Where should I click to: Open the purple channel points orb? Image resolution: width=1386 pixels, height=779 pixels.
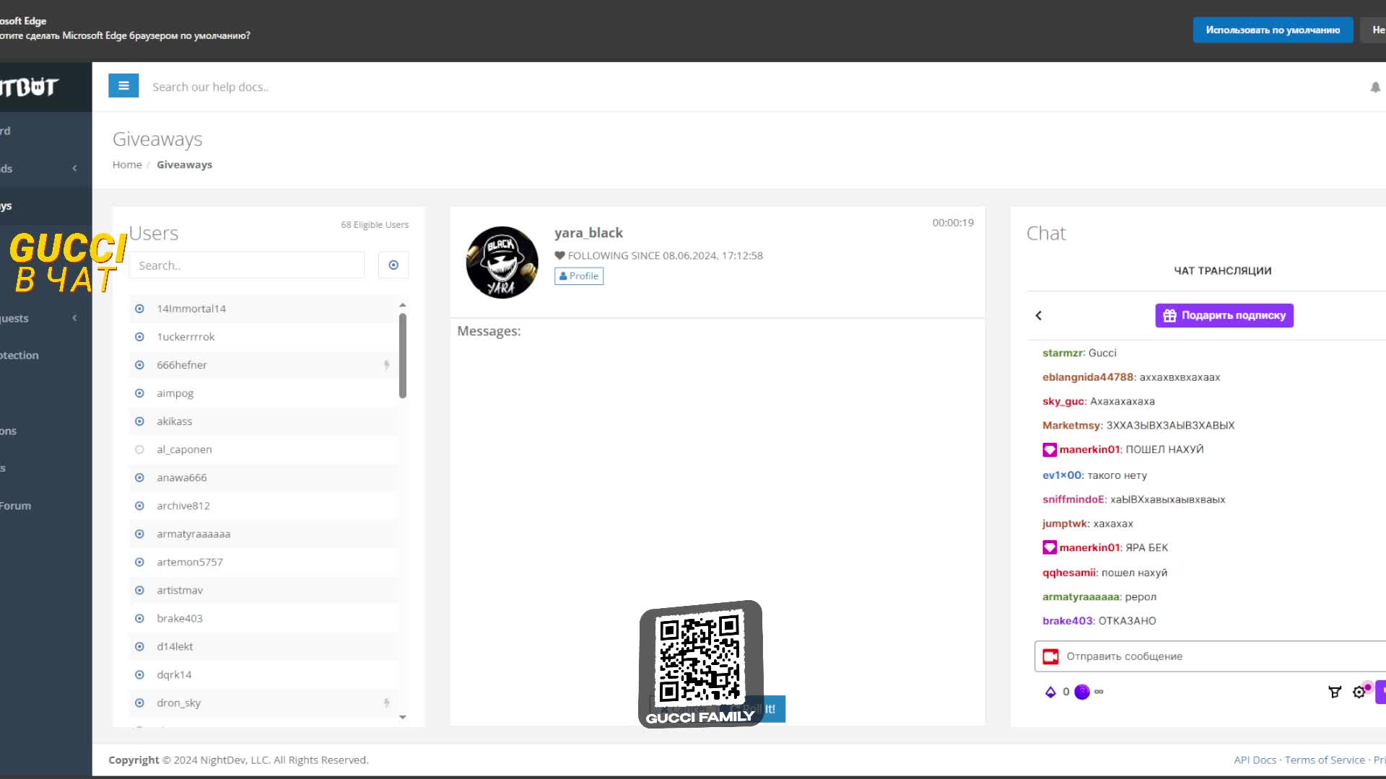click(x=1082, y=692)
